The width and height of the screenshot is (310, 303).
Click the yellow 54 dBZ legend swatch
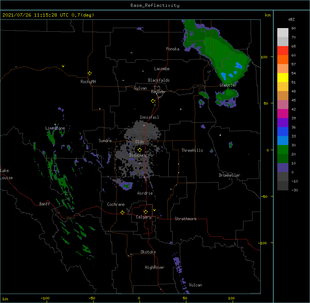pos(283,77)
